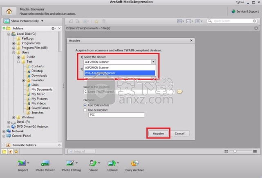Browse for save location folder icon
Image resolution: width=262 pixels, height=178 pixels.
tap(180, 91)
